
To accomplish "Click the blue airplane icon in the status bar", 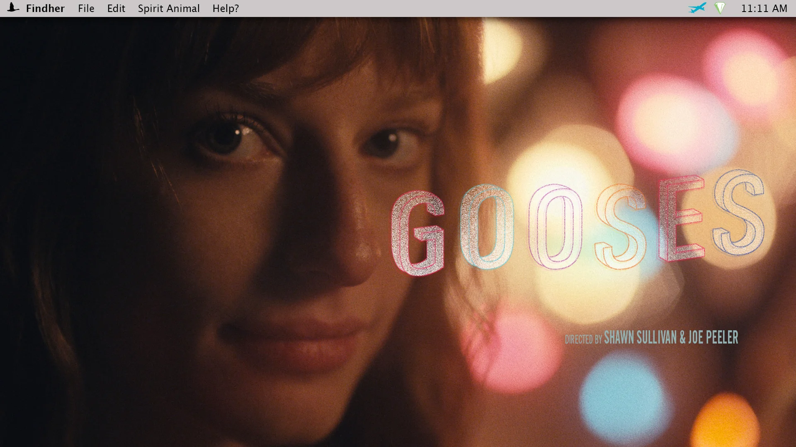I will click(698, 8).
